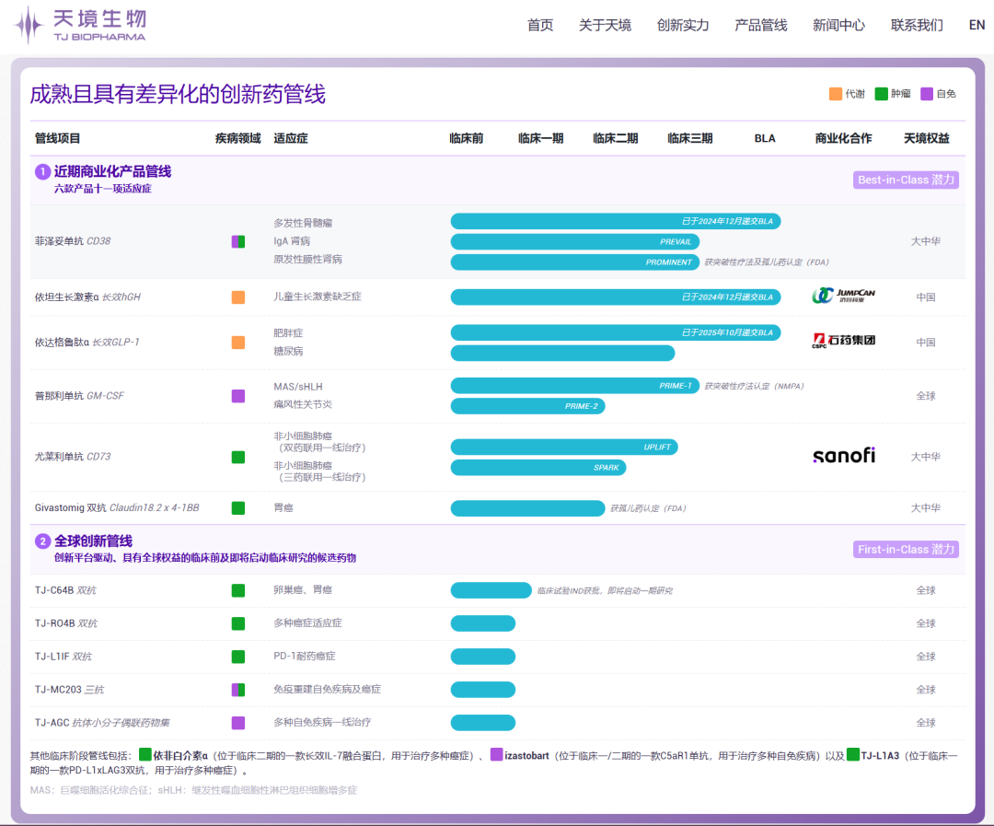This screenshot has width=994, height=826.
Task: Click the First-in-Class 潜力 badge
Action: click(906, 549)
